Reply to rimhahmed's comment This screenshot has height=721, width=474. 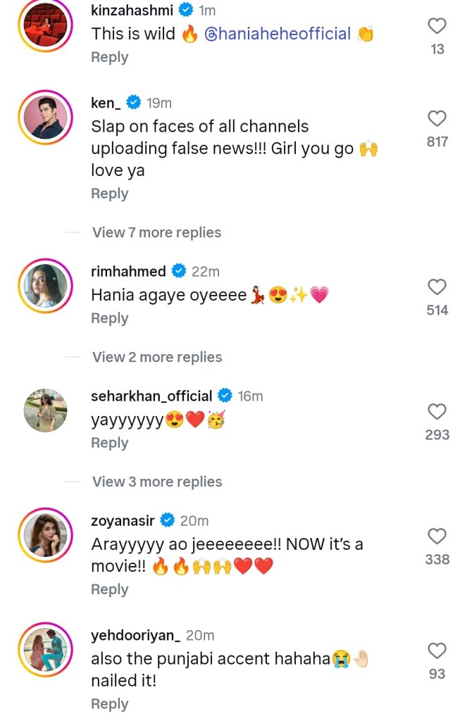click(109, 318)
